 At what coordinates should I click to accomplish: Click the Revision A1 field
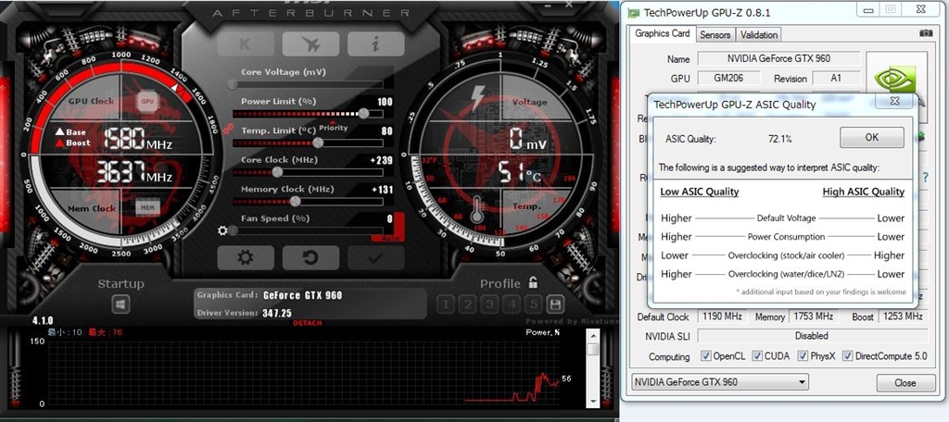836,78
